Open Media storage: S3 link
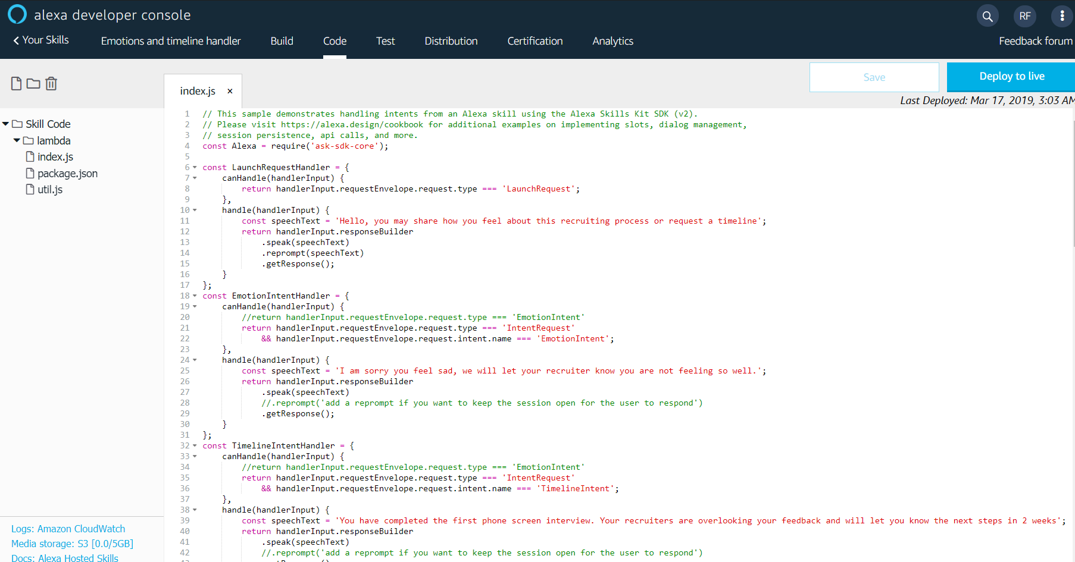 click(x=72, y=544)
